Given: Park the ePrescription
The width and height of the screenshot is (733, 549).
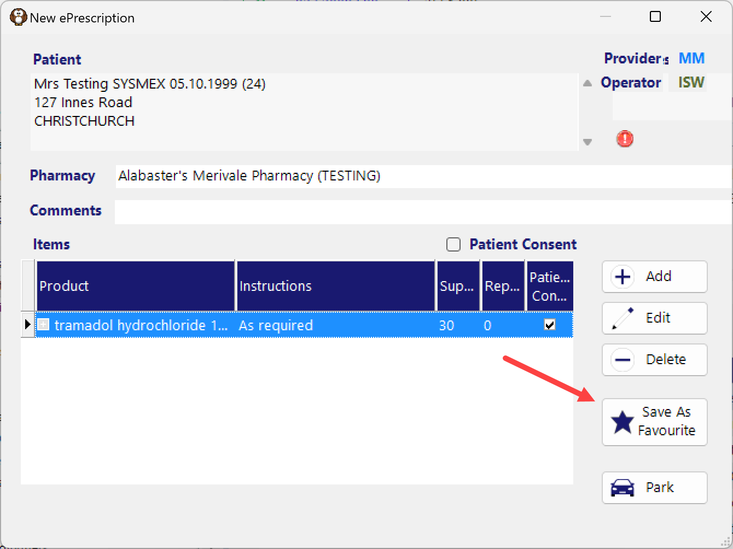Looking at the screenshot, I should [x=654, y=488].
